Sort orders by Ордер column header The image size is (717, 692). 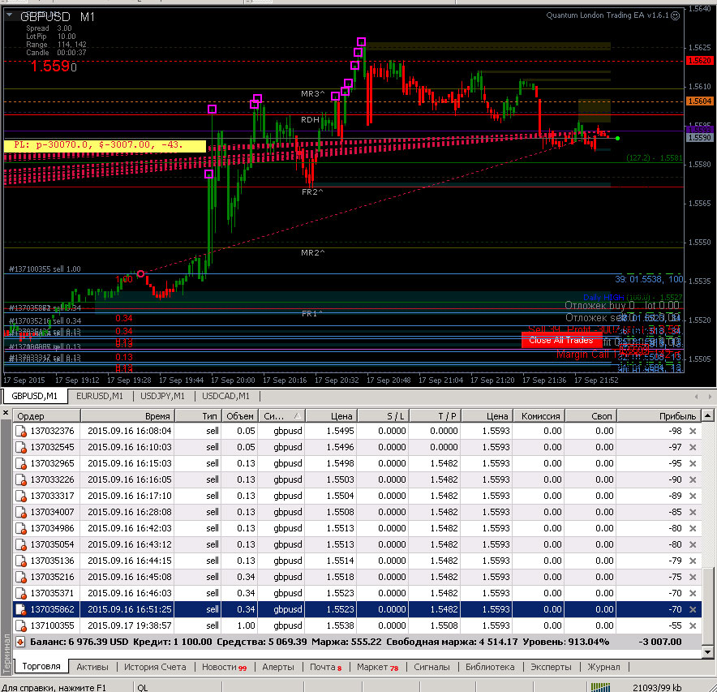click(x=47, y=416)
